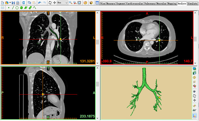Open the Box selection dropdown
The width and height of the screenshot is (199, 121).
click(66, 3)
